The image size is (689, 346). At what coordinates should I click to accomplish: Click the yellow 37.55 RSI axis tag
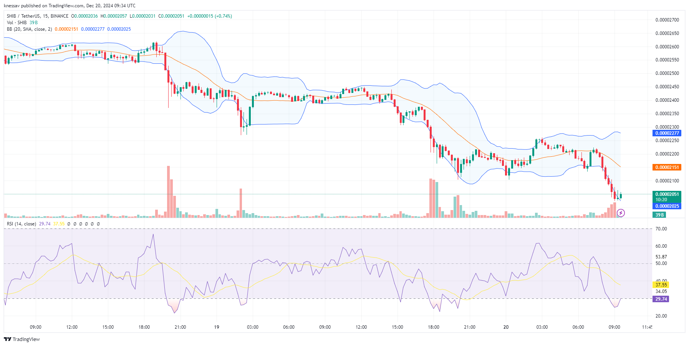point(661,285)
